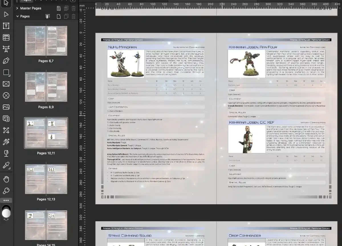
Task: Open the Pages 12,13 spread thumbnail
Action: tap(46, 179)
